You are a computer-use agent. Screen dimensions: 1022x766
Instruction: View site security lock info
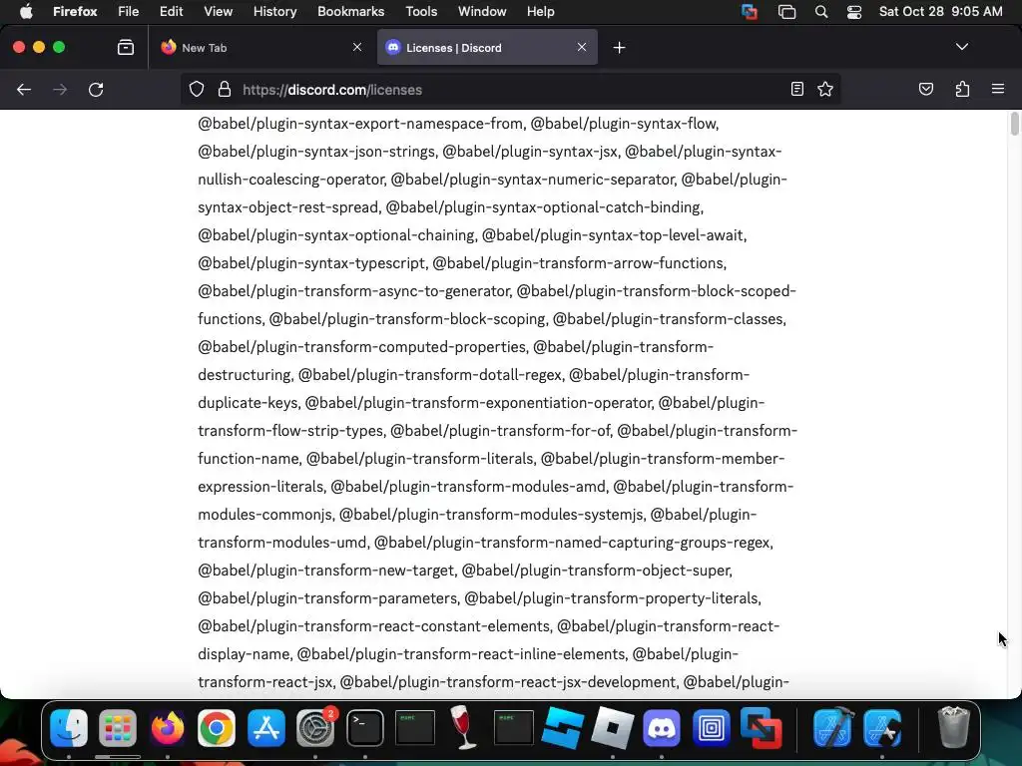[x=225, y=89]
